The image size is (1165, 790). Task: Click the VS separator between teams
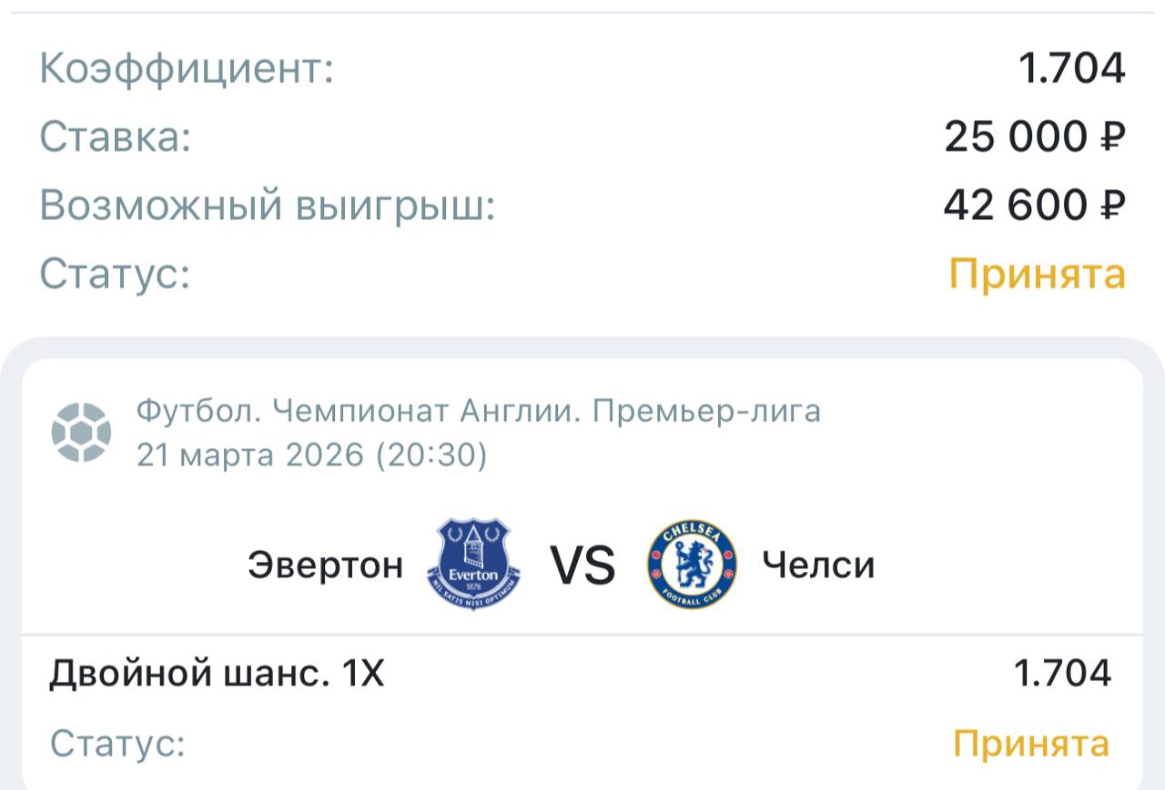[582, 565]
